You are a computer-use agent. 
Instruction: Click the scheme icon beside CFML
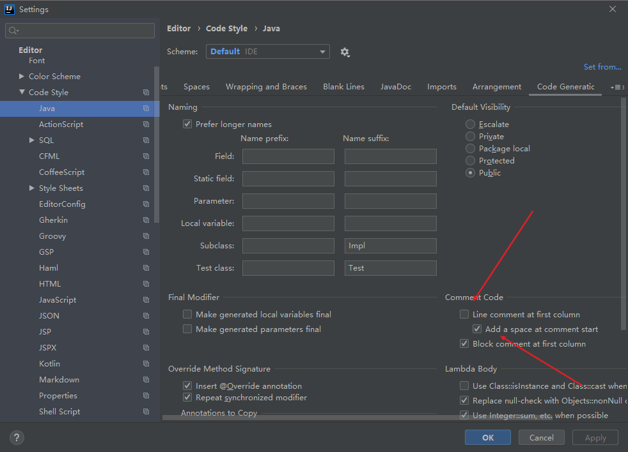click(x=146, y=156)
